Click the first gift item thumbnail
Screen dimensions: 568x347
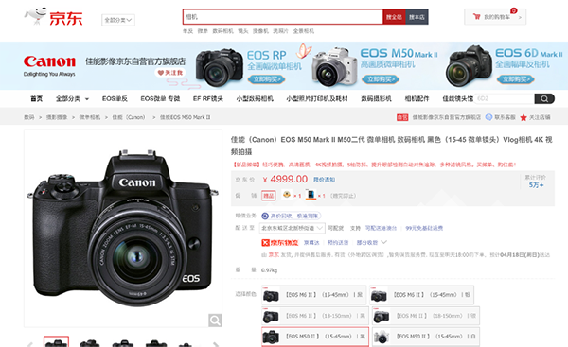[x=287, y=195]
